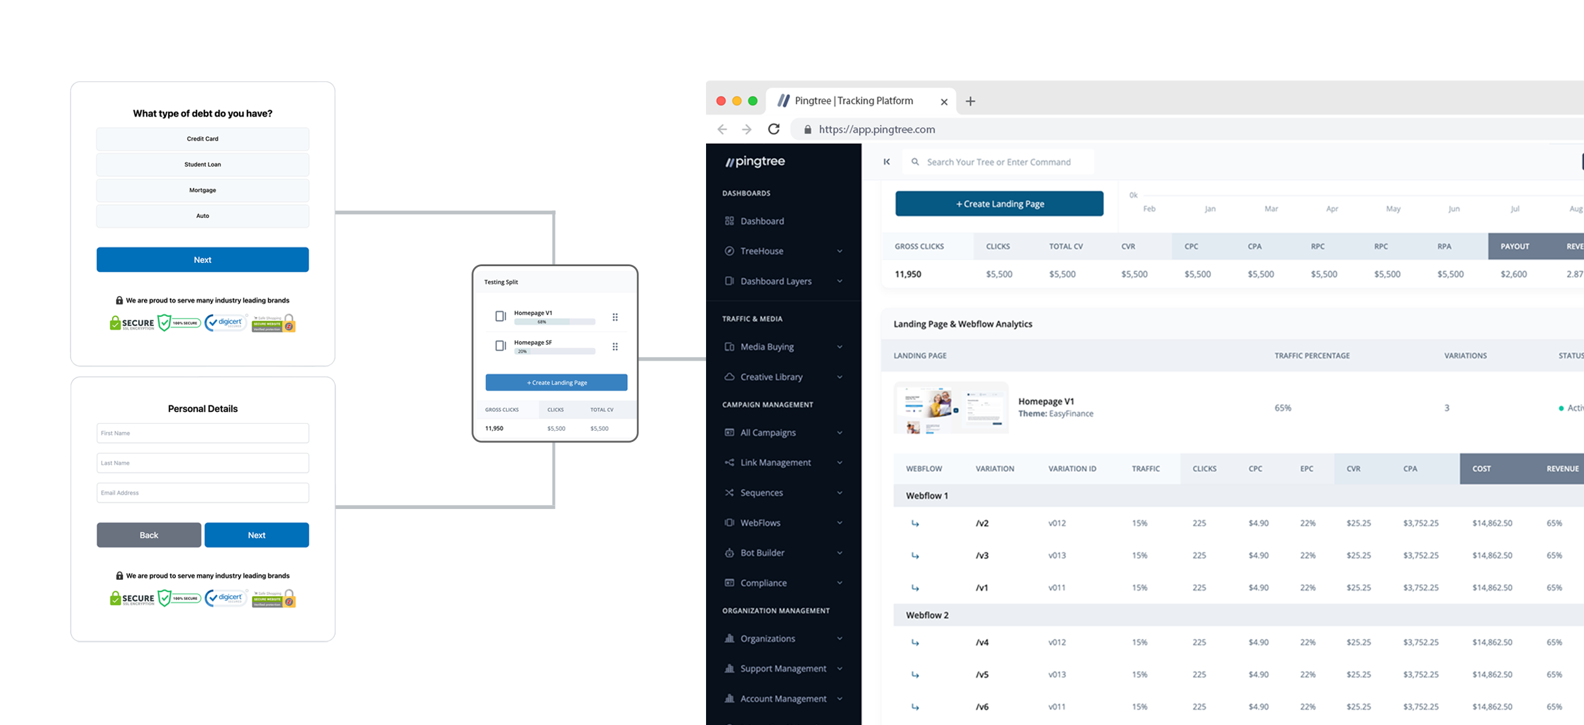The image size is (1584, 725).
Task: Check the Homepage SF checkbox
Action: (500, 346)
